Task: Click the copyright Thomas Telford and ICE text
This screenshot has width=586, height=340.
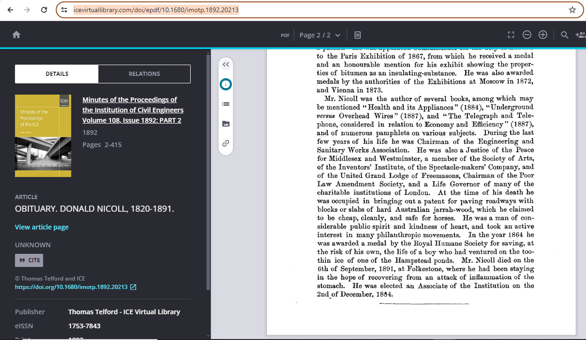Action: (x=50, y=279)
